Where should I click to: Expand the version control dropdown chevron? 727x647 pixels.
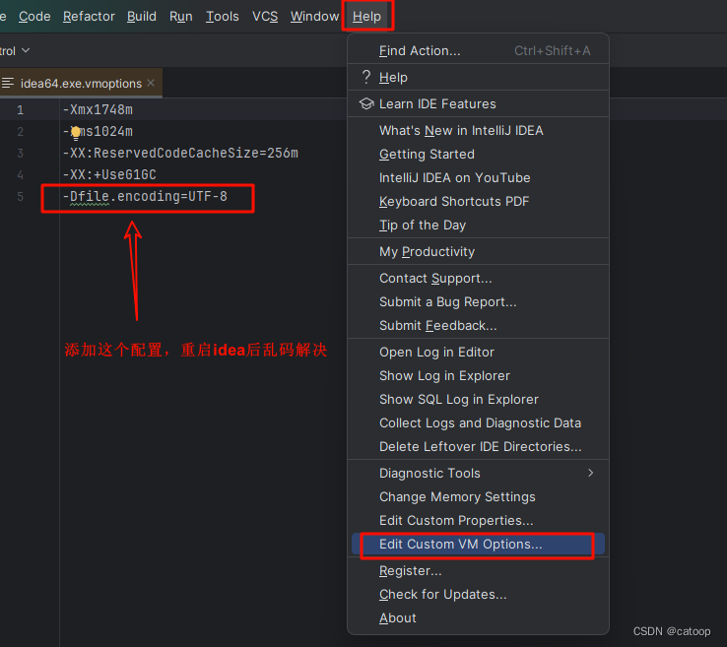coord(26,50)
